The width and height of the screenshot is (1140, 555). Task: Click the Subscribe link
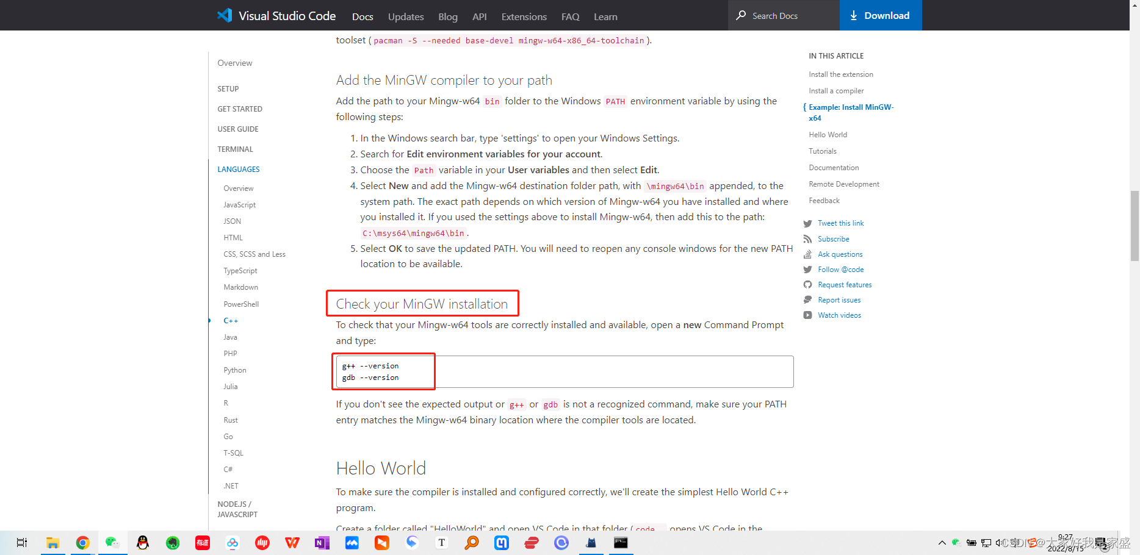(x=834, y=239)
